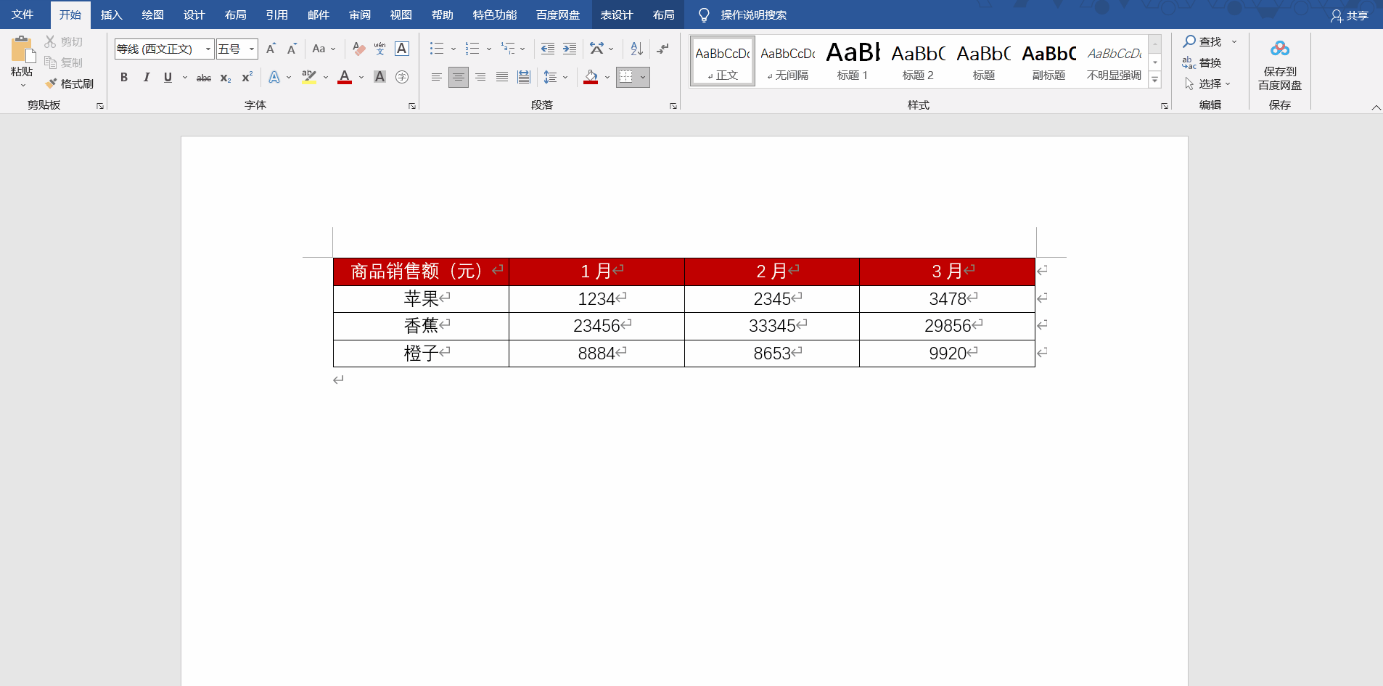Click the Replace (替换) button
1383x686 pixels.
point(1202,62)
